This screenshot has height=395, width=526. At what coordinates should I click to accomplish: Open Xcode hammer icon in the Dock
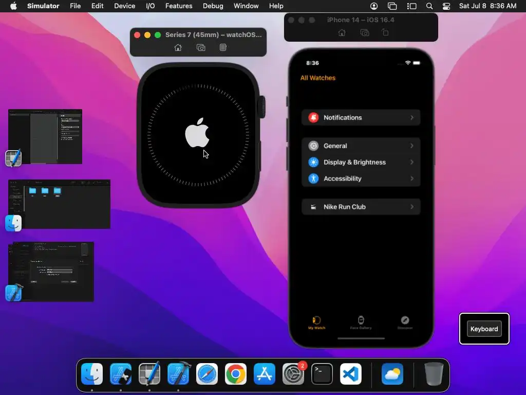coord(178,374)
